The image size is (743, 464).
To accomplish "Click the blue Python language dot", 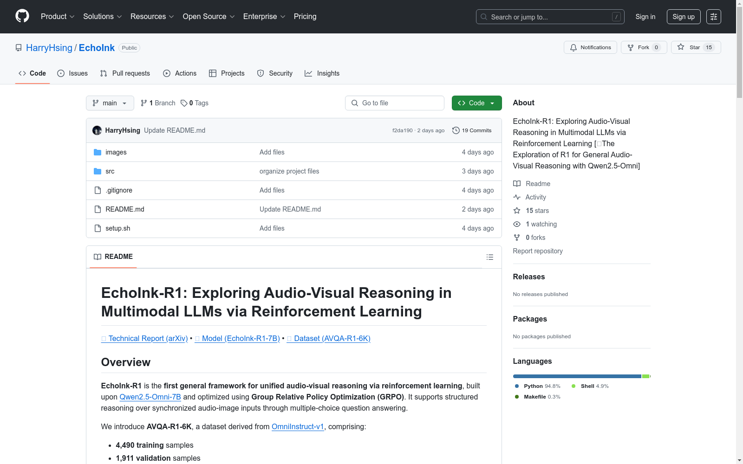I will 517,386.
